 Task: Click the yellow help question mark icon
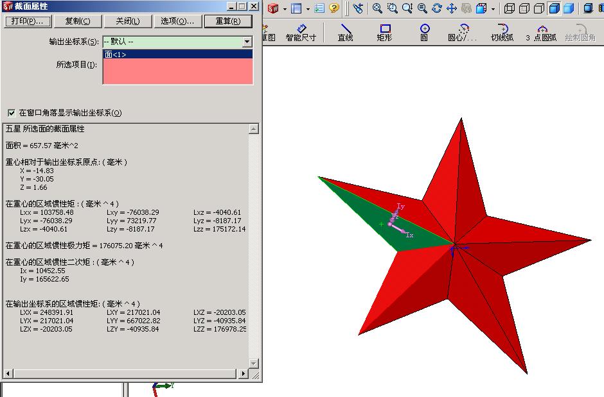pos(334,8)
